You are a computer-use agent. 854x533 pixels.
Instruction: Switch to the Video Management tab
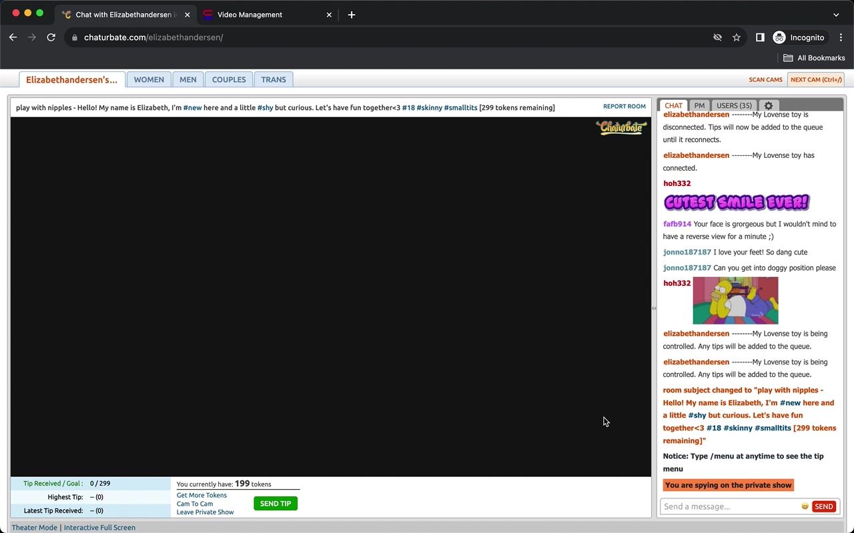point(267,15)
